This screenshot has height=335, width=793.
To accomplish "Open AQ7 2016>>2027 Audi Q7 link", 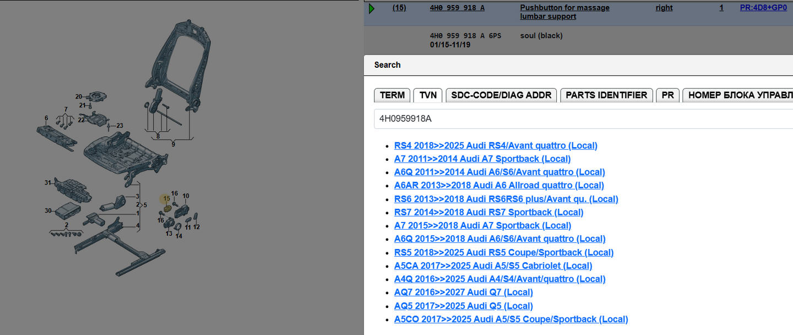I will click(463, 292).
